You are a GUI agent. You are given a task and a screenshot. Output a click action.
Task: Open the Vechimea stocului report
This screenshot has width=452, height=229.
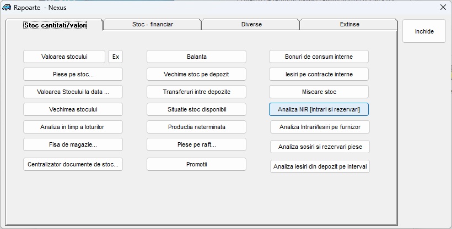coord(73,109)
